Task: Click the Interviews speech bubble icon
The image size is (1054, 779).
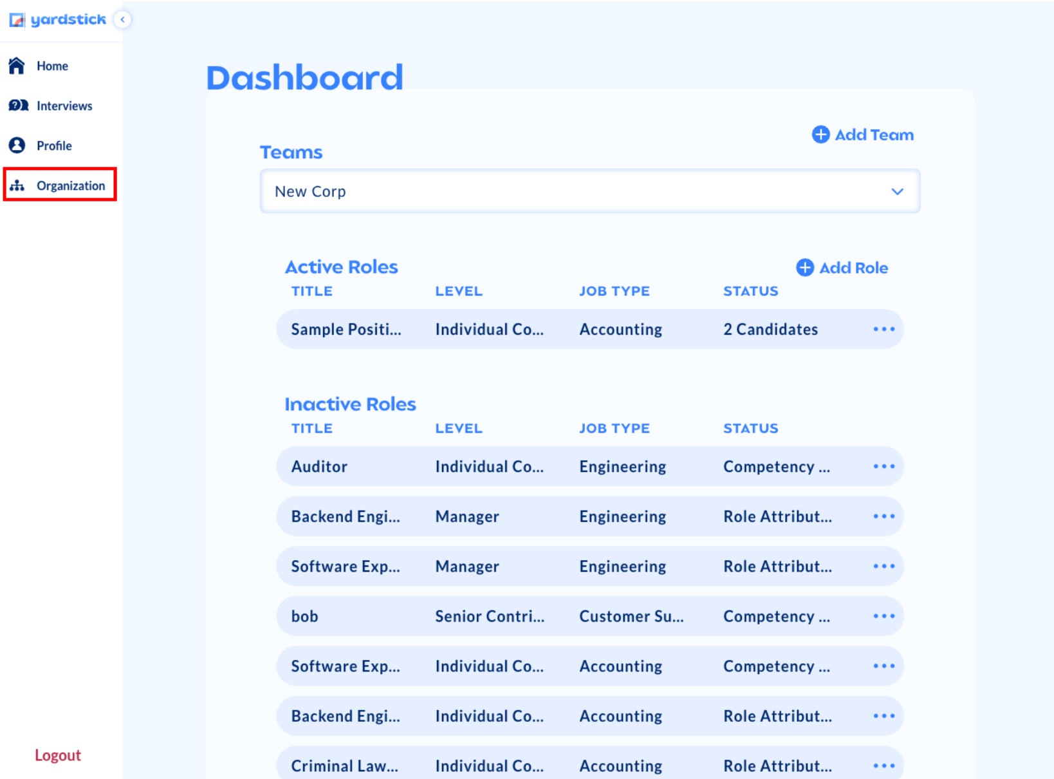Action: [17, 105]
